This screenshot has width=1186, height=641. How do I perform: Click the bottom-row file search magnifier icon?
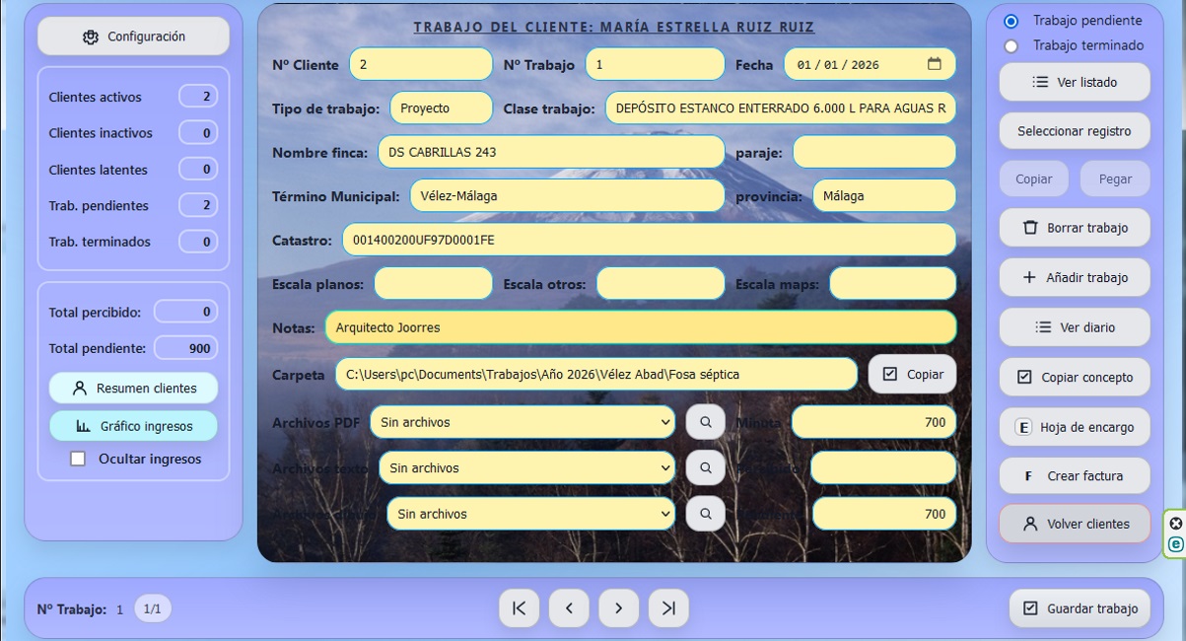(705, 514)
